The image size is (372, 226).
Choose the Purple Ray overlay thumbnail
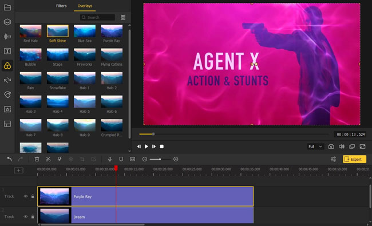click(112, 31)
